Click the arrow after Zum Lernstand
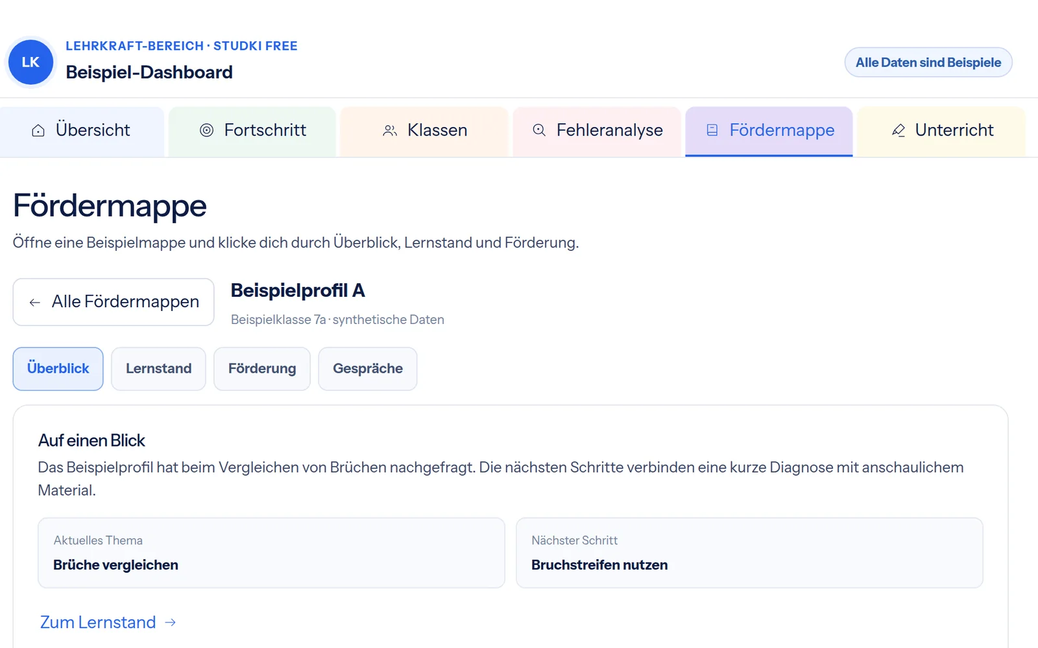 point(171,623)
